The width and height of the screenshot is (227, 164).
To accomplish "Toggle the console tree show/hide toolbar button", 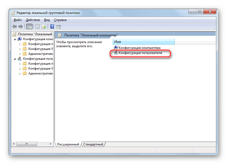I will tap(29, 26).
